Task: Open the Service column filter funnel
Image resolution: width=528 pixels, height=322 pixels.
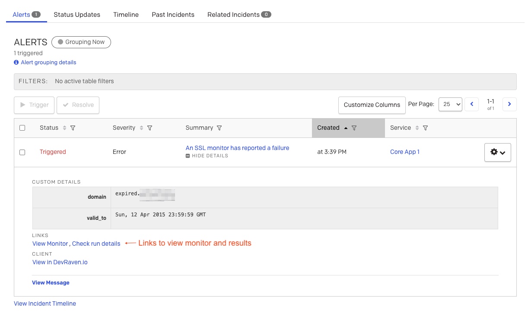Action: click(426, 128)
